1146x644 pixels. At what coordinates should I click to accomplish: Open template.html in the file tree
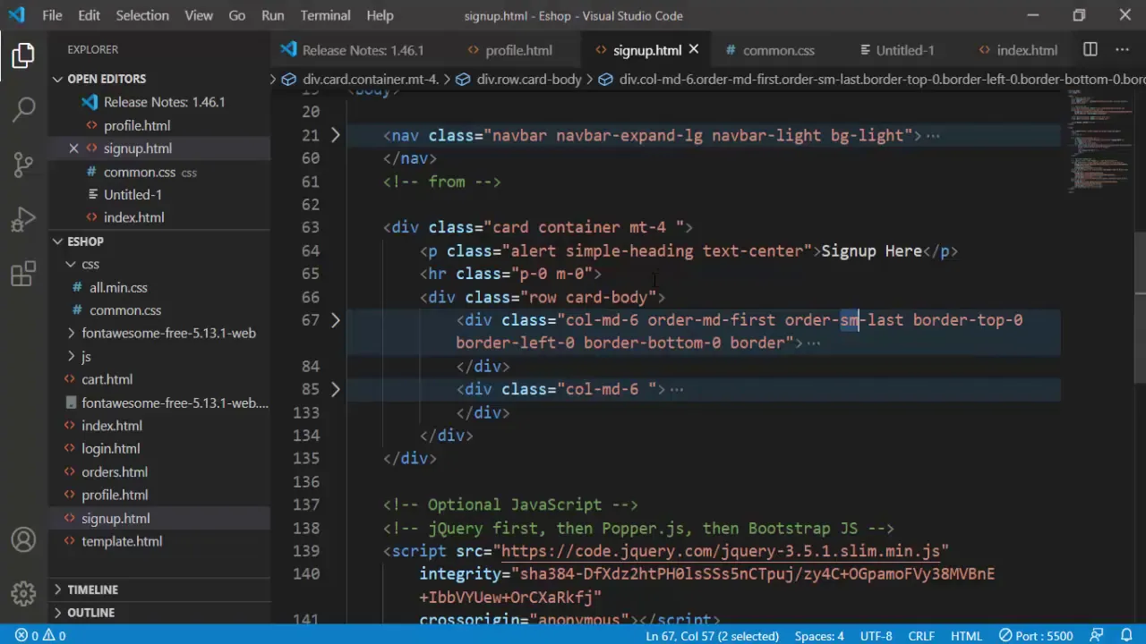click(x=122, y=542)
